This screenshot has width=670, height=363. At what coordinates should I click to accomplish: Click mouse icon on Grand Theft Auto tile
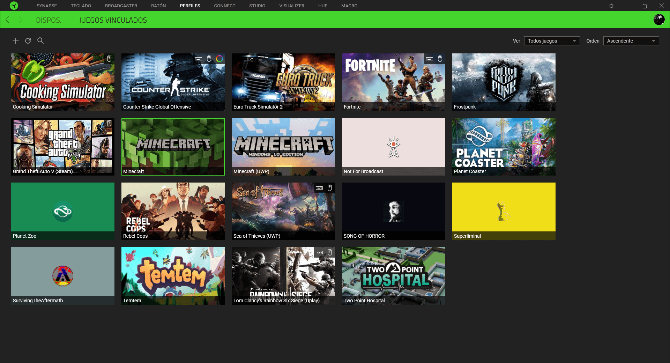tap(109, 123)
